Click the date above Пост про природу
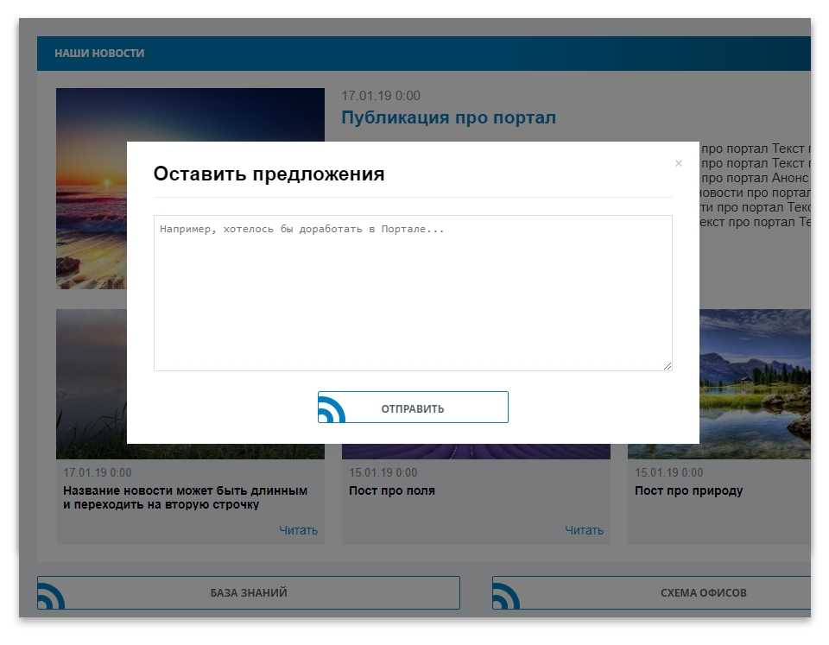 668,472
